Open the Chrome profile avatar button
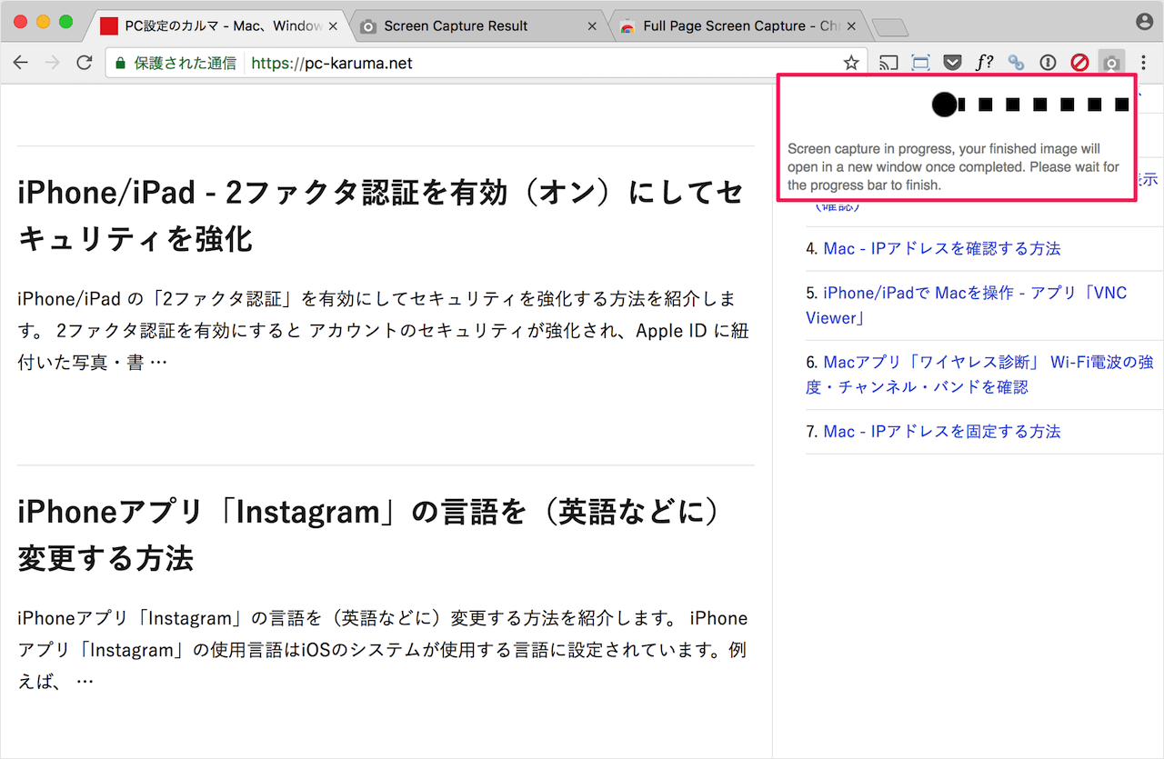The image size is (1164, 759). tap(1144, 21)
